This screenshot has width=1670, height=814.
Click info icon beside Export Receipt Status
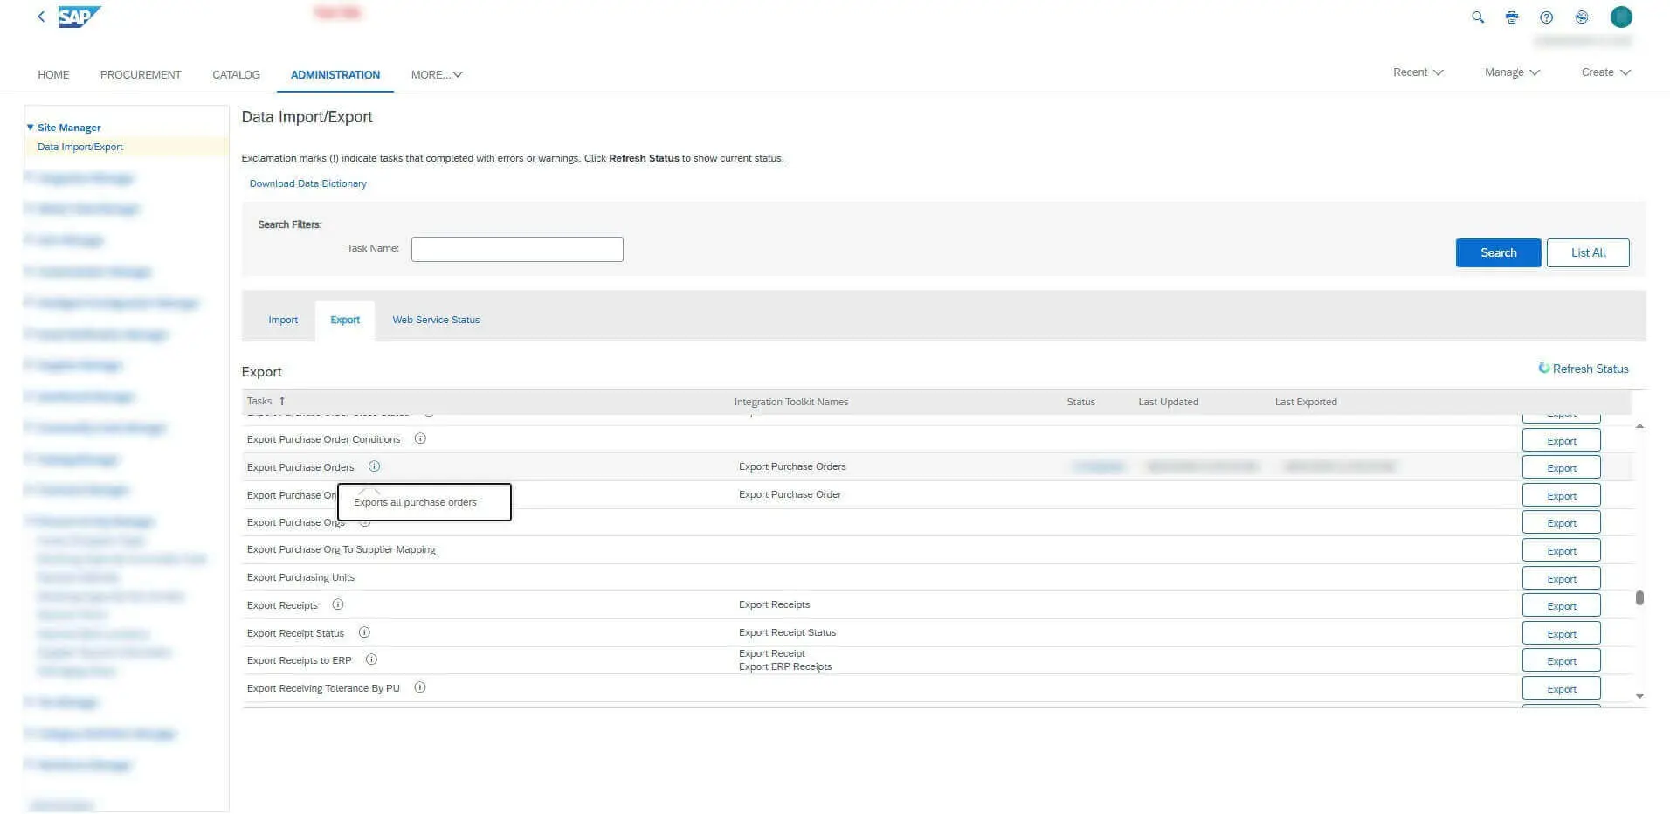point(364,632)
